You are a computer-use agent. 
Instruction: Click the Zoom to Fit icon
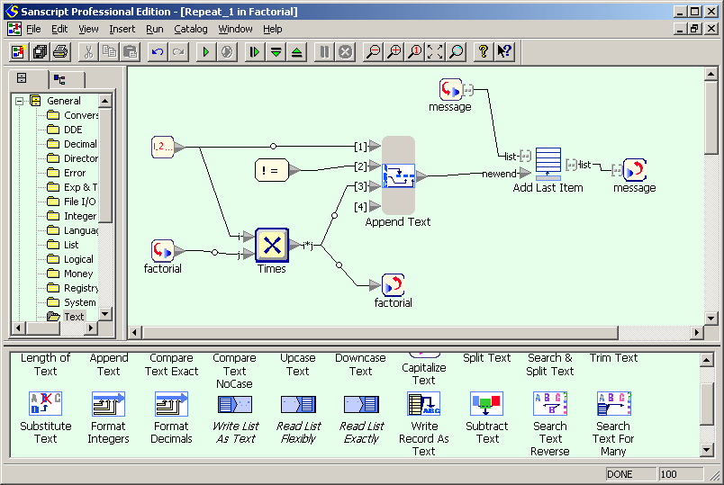[436, 51]
